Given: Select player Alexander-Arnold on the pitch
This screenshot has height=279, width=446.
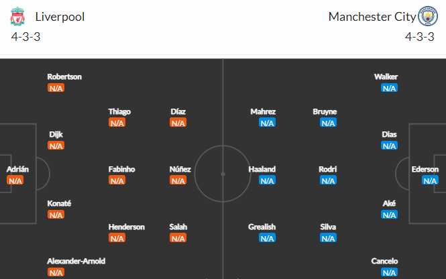Looking at the screenshot, I should click(76, 261).
